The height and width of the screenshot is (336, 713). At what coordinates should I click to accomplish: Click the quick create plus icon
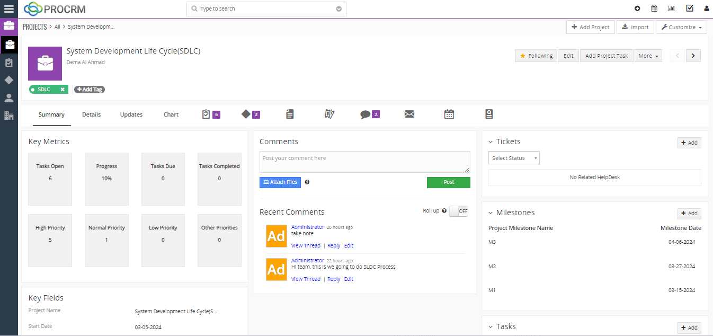(637, 8)
